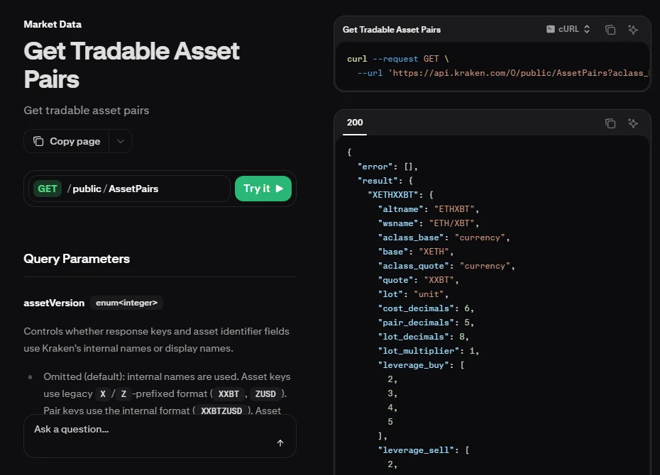Click the curl --request GET line

(x=397, y=59)
